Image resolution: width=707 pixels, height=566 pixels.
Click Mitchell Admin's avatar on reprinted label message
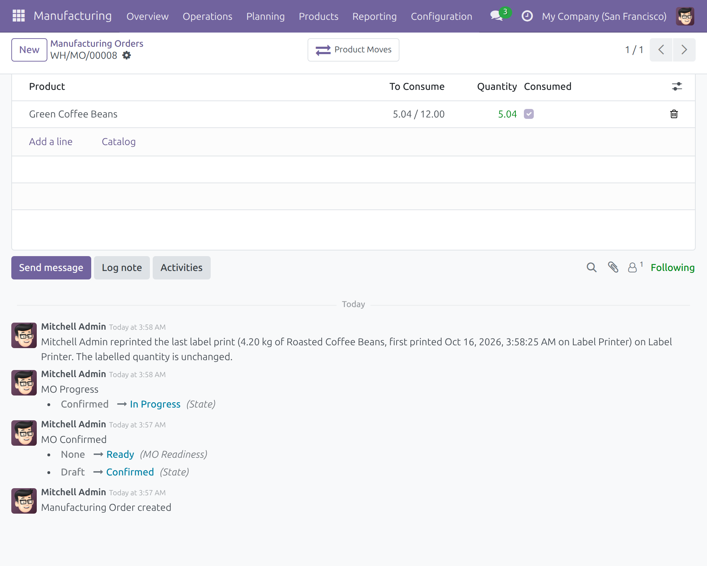tap(24, 335)
